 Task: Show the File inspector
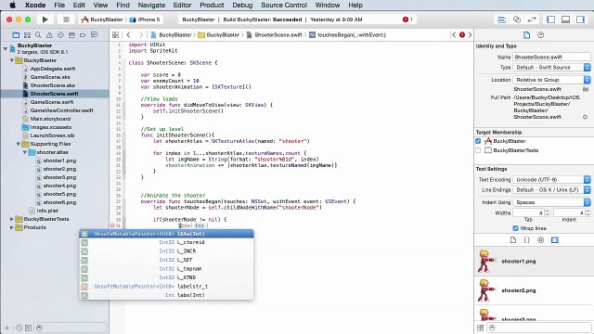point(526,35)
